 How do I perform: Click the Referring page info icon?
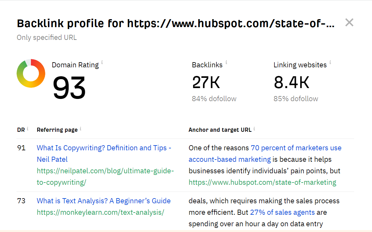click(80, 129)
